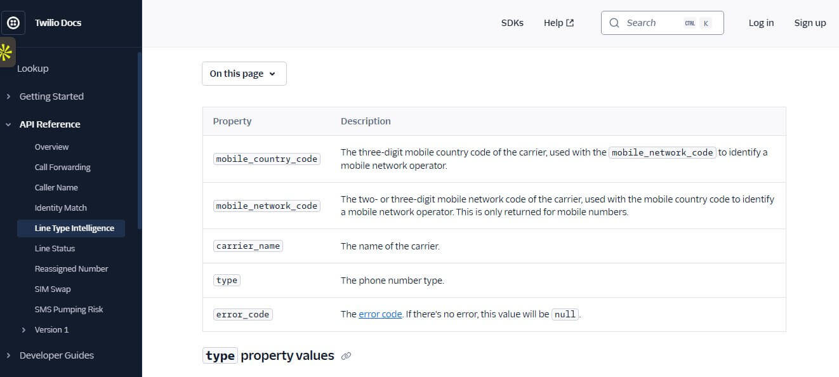Click the carrier_name property cell
The width and height of the screenshot is (839, 377).
[x=248, y=246]
